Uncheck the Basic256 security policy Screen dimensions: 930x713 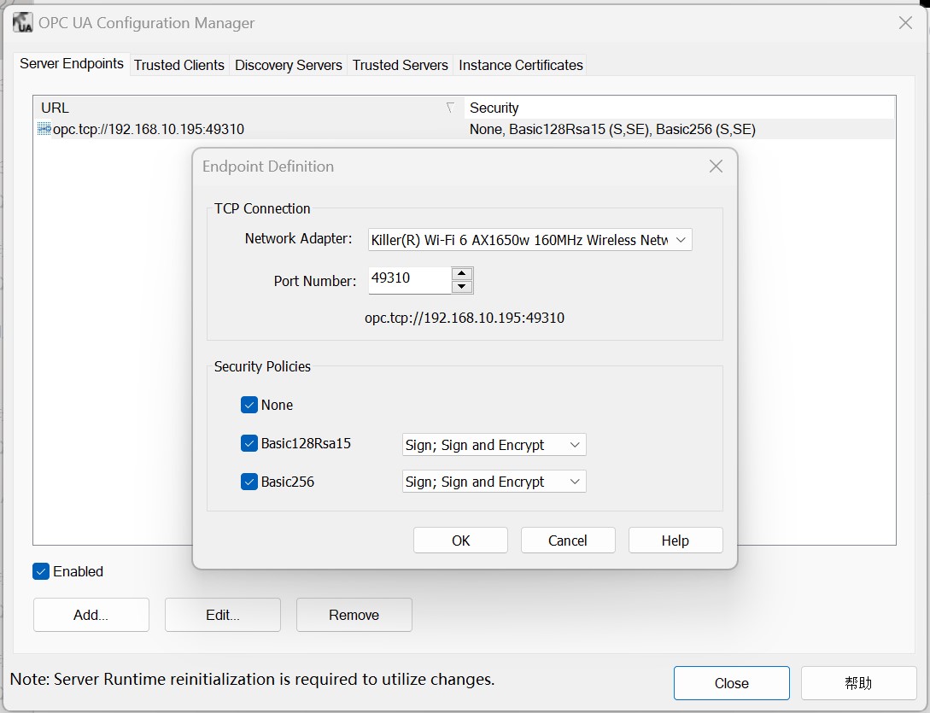coord(249,481)
